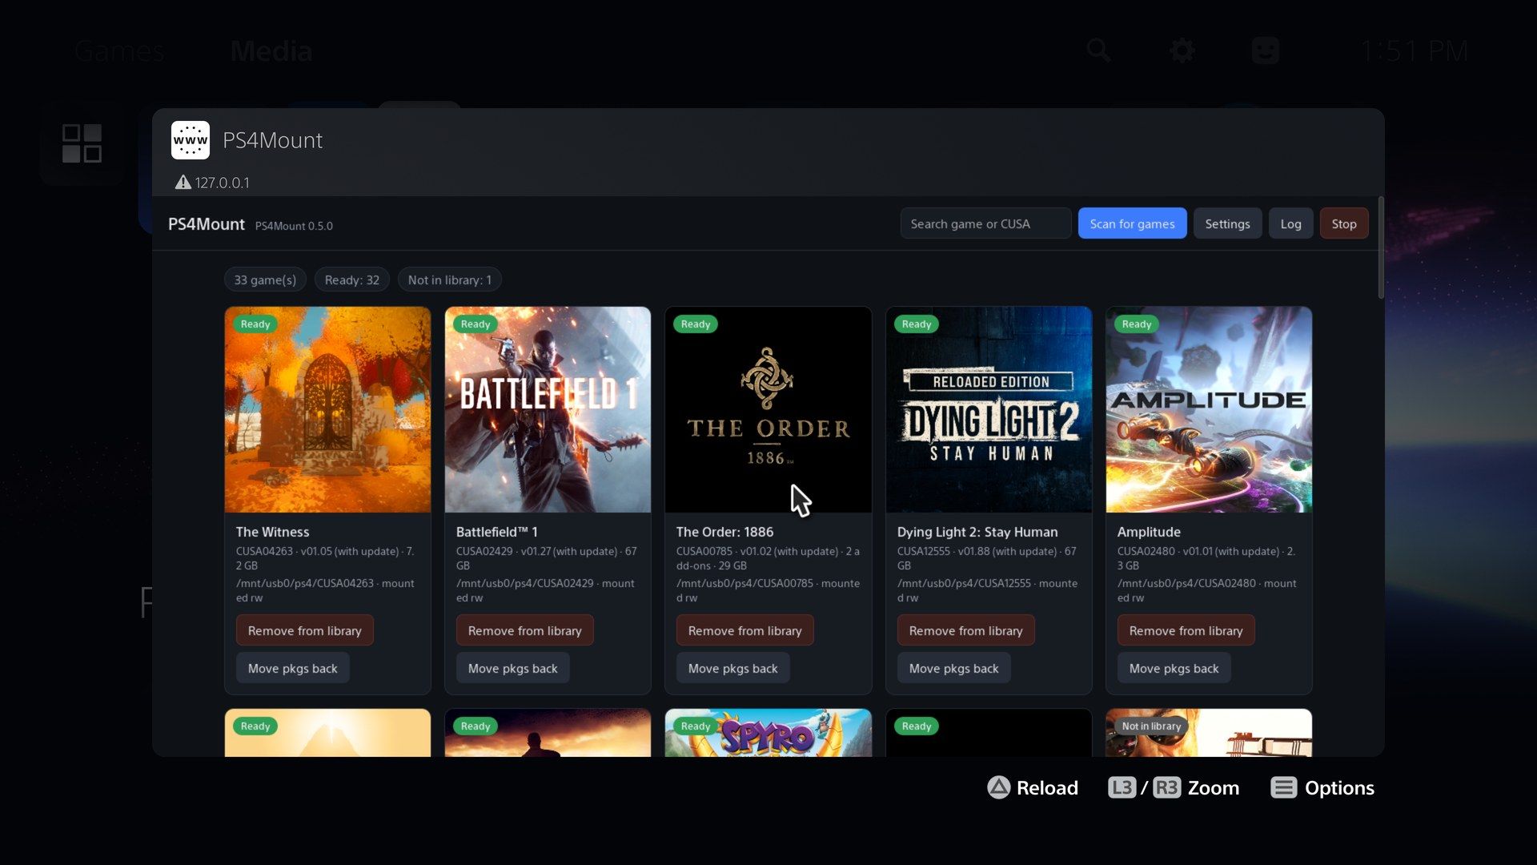This screenshot has height=865, width=1537.
Task: Click the PS4Mount 0.5.0 version text
Action: 294,226
